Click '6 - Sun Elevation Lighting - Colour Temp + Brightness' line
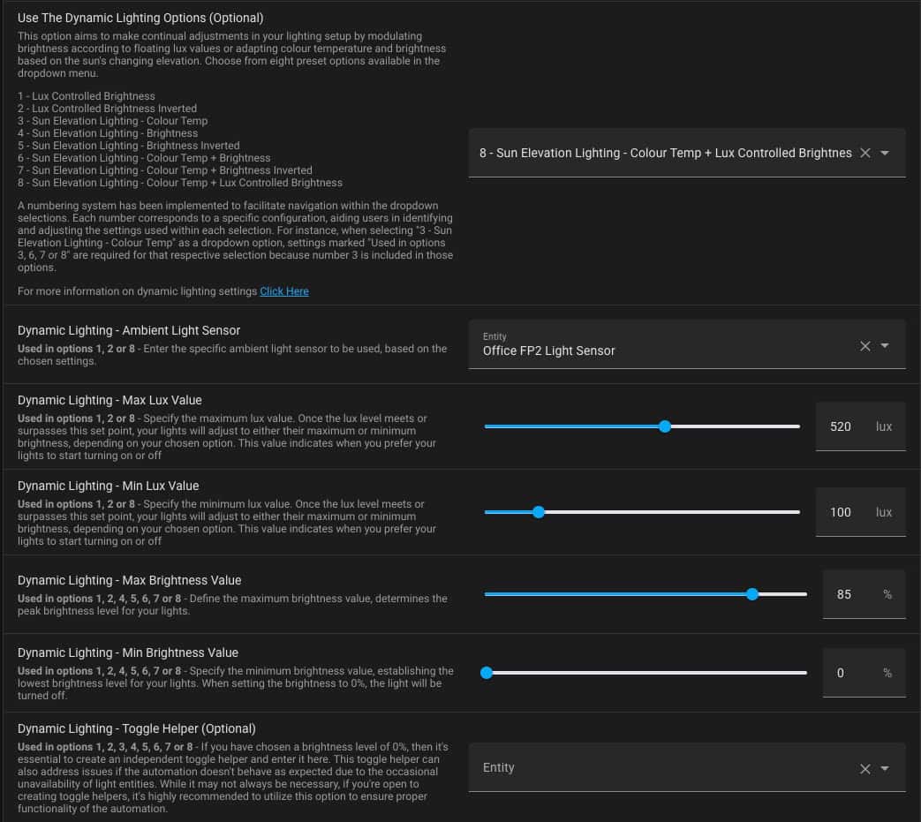The height and width of the screenshot is (822, 921). (144, 158)
